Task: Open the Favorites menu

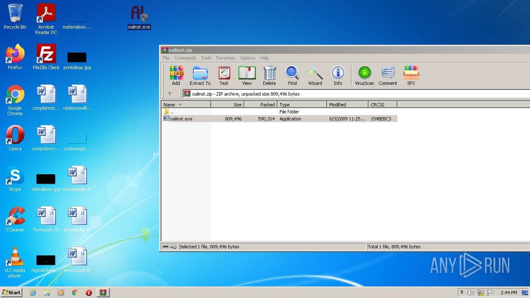Action: [x=225, y=58]
